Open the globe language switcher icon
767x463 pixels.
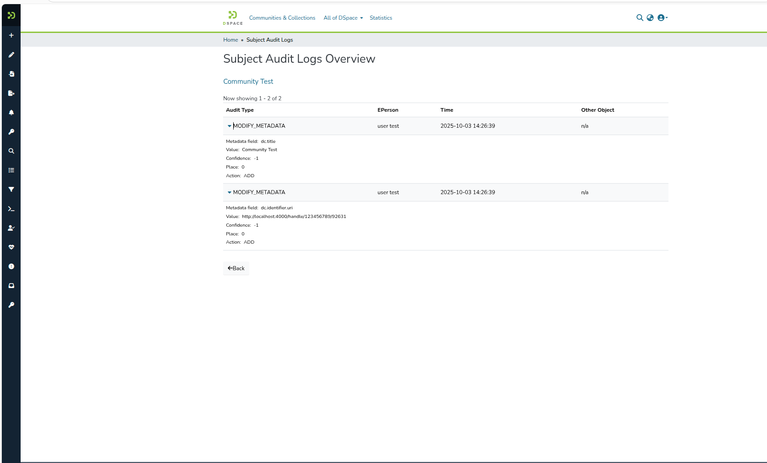click(x=650, y=18)
